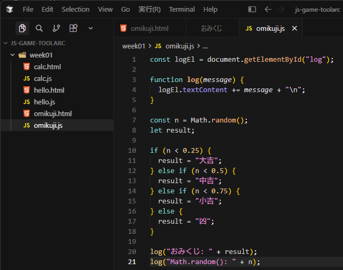Open the Explorer view icon
Viewport: 343px width, 270px height.
[22, 28]
